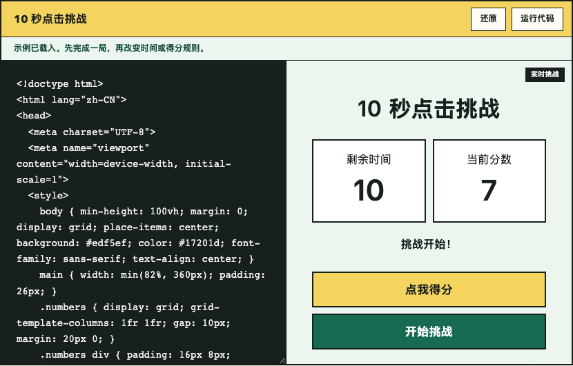Click the meta charset="UTF-8" line
Viewport: 573px width, 366px height.
tap(92, 132)
